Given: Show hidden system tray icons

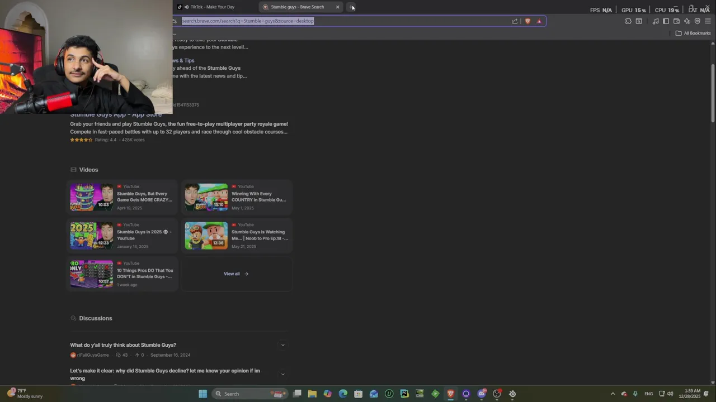Looking at the screenshot, I should coord(613,394).
